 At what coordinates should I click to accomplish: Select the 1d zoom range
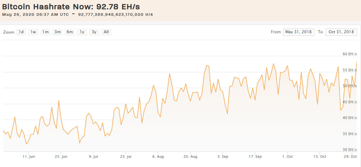(x=21, y=32)
